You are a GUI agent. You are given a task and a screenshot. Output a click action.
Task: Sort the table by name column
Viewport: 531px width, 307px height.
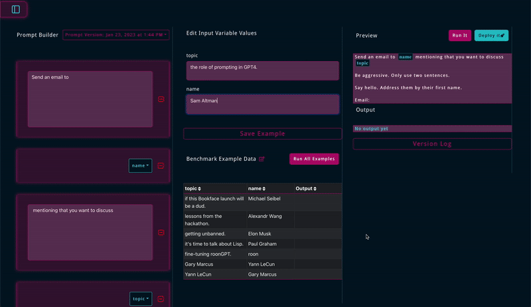point(261,189)
